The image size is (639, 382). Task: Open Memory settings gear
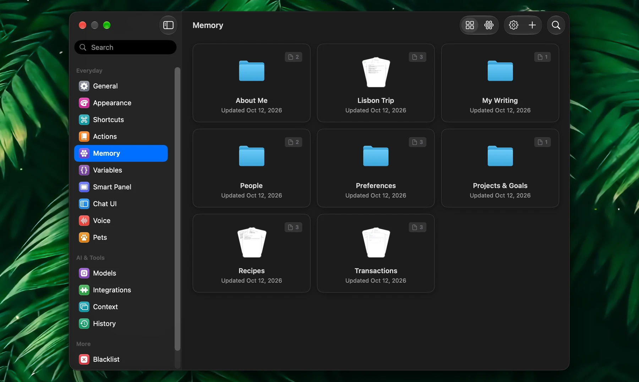[513, 25]
